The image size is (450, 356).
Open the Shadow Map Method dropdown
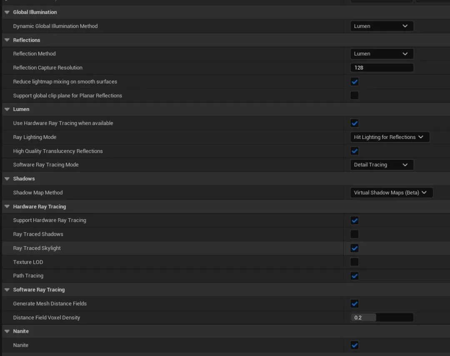coord(391,193)
